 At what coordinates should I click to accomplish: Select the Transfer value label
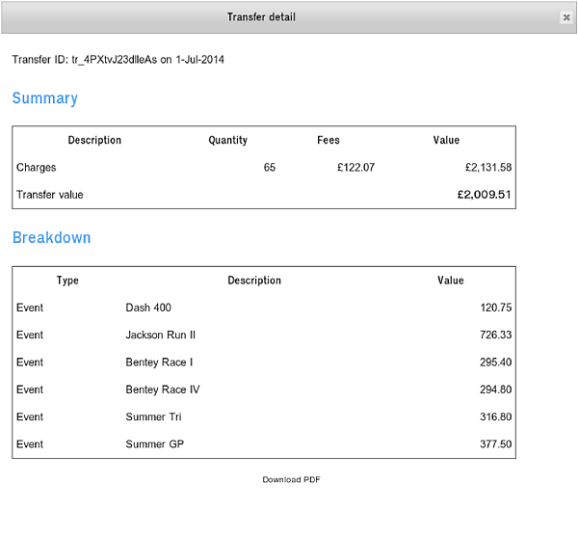(50, 195)
